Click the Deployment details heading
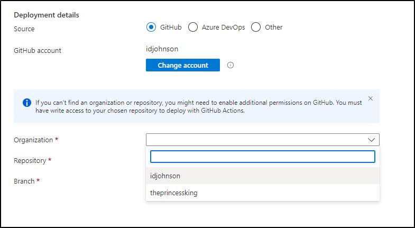 [x=47, y=15]
